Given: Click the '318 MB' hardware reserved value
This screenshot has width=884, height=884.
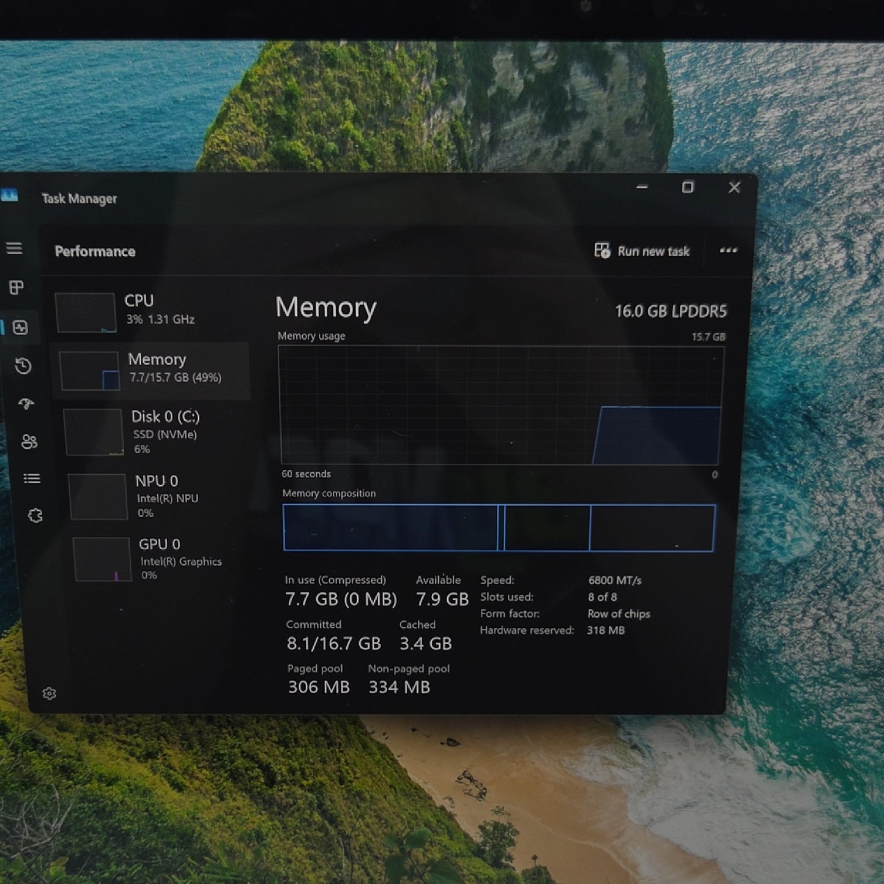Looking at the screenshot, I should (x=606, y=630).
